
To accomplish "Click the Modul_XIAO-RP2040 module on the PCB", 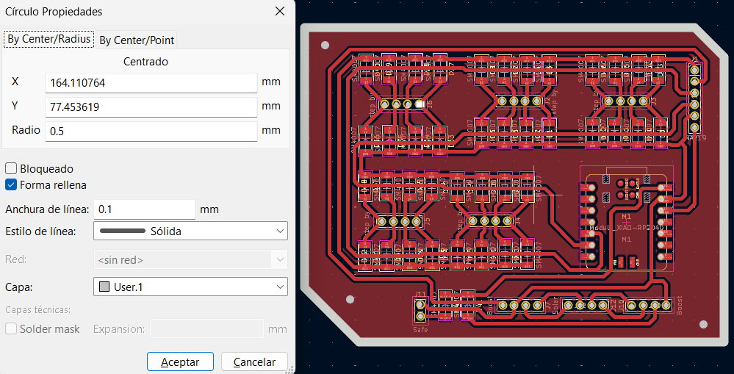I will click(626, 217).
